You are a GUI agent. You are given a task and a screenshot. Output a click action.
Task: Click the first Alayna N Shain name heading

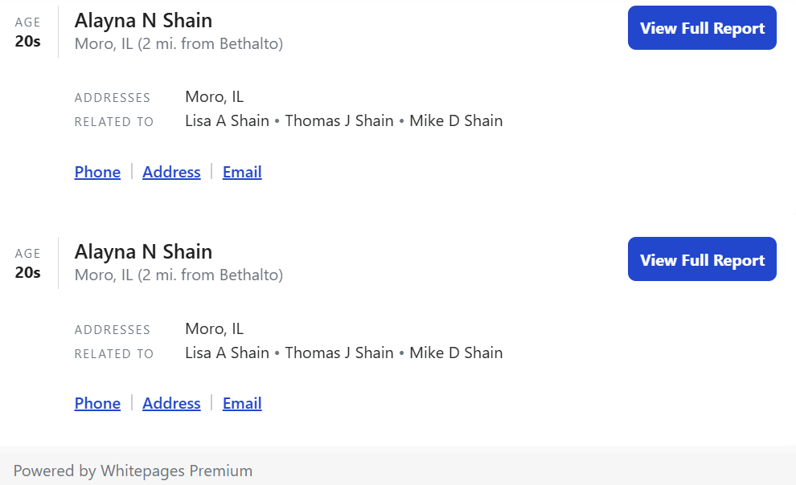pos(143,20)
